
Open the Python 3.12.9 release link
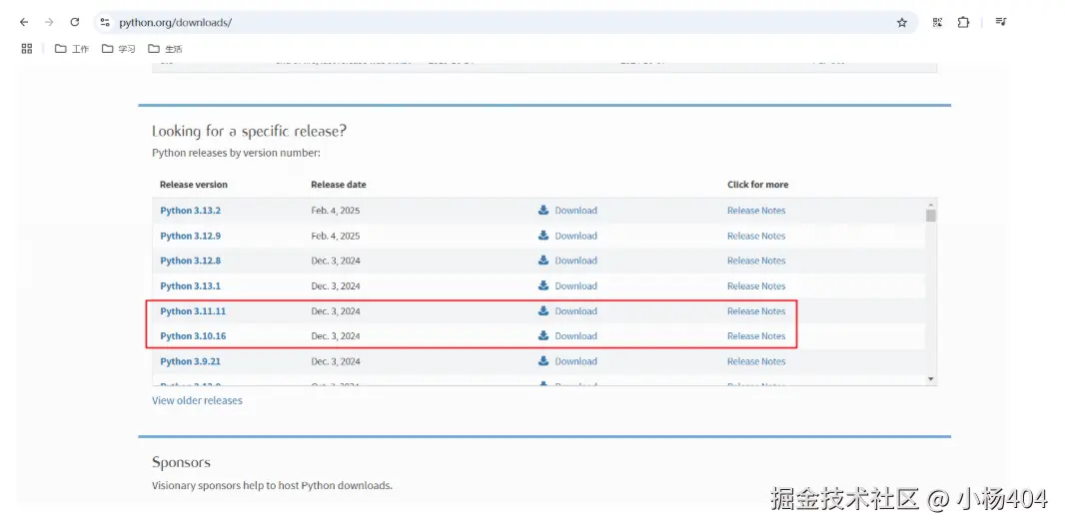[190, 236]
